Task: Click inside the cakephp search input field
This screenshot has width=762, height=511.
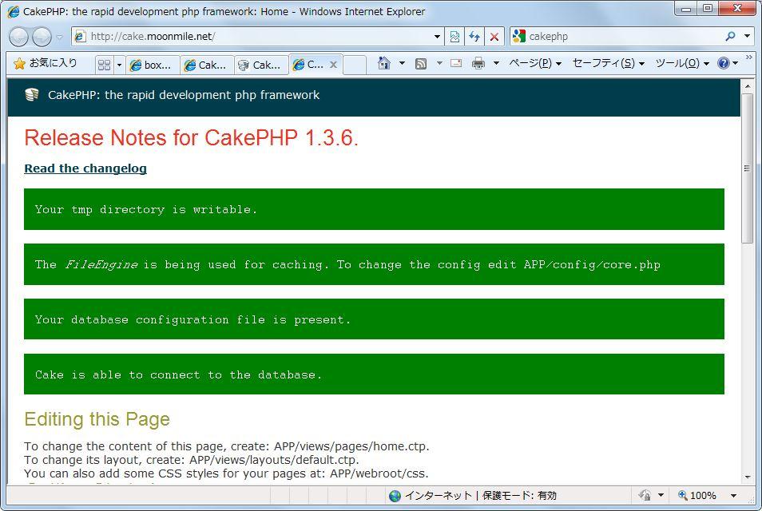Action: tap(623, 37)
